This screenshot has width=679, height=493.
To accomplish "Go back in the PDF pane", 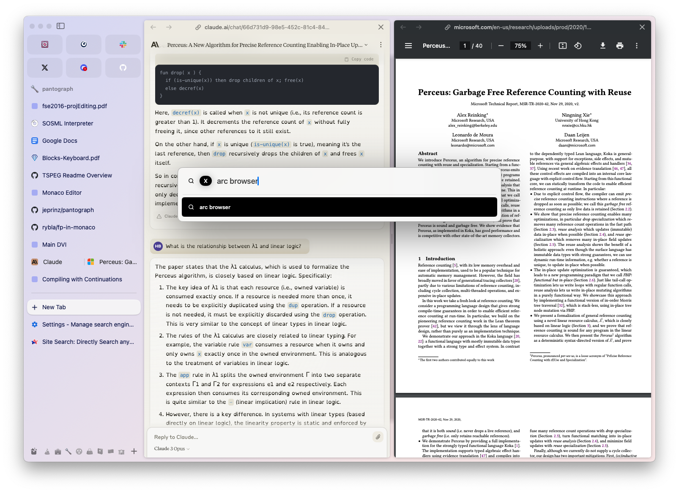I will pos(403,27).
